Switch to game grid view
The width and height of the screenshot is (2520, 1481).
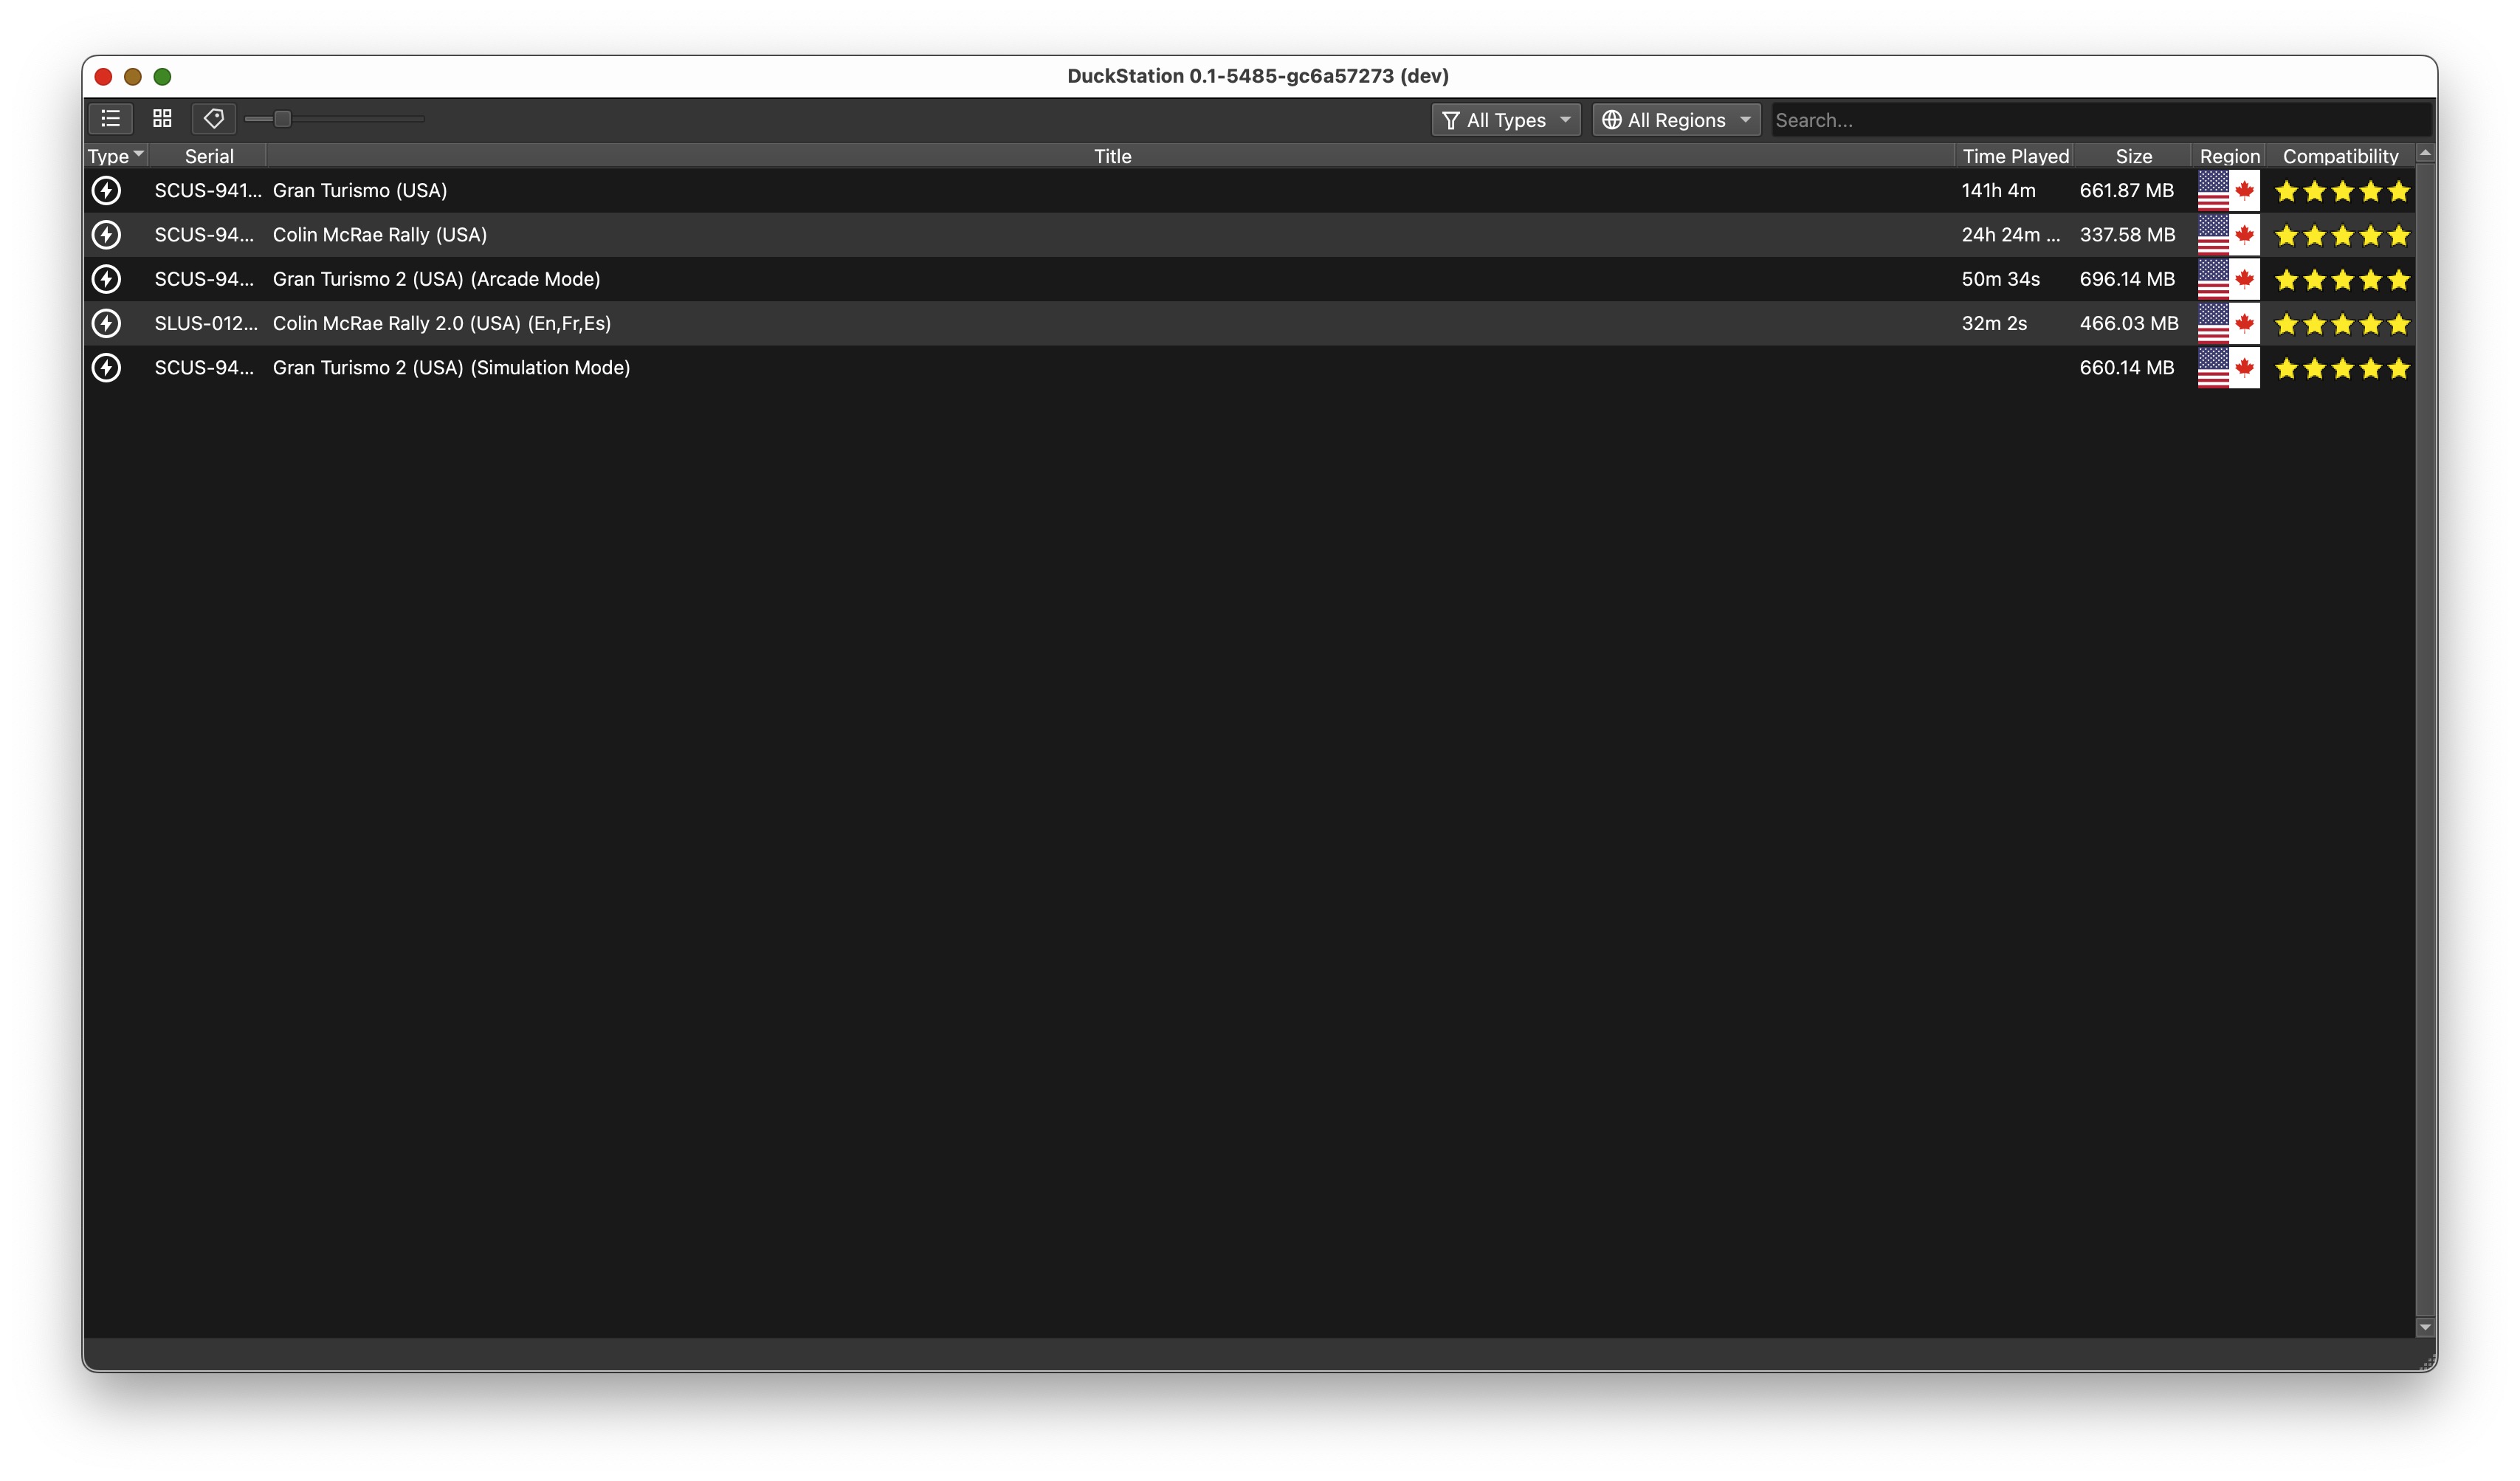coord(162,119)
